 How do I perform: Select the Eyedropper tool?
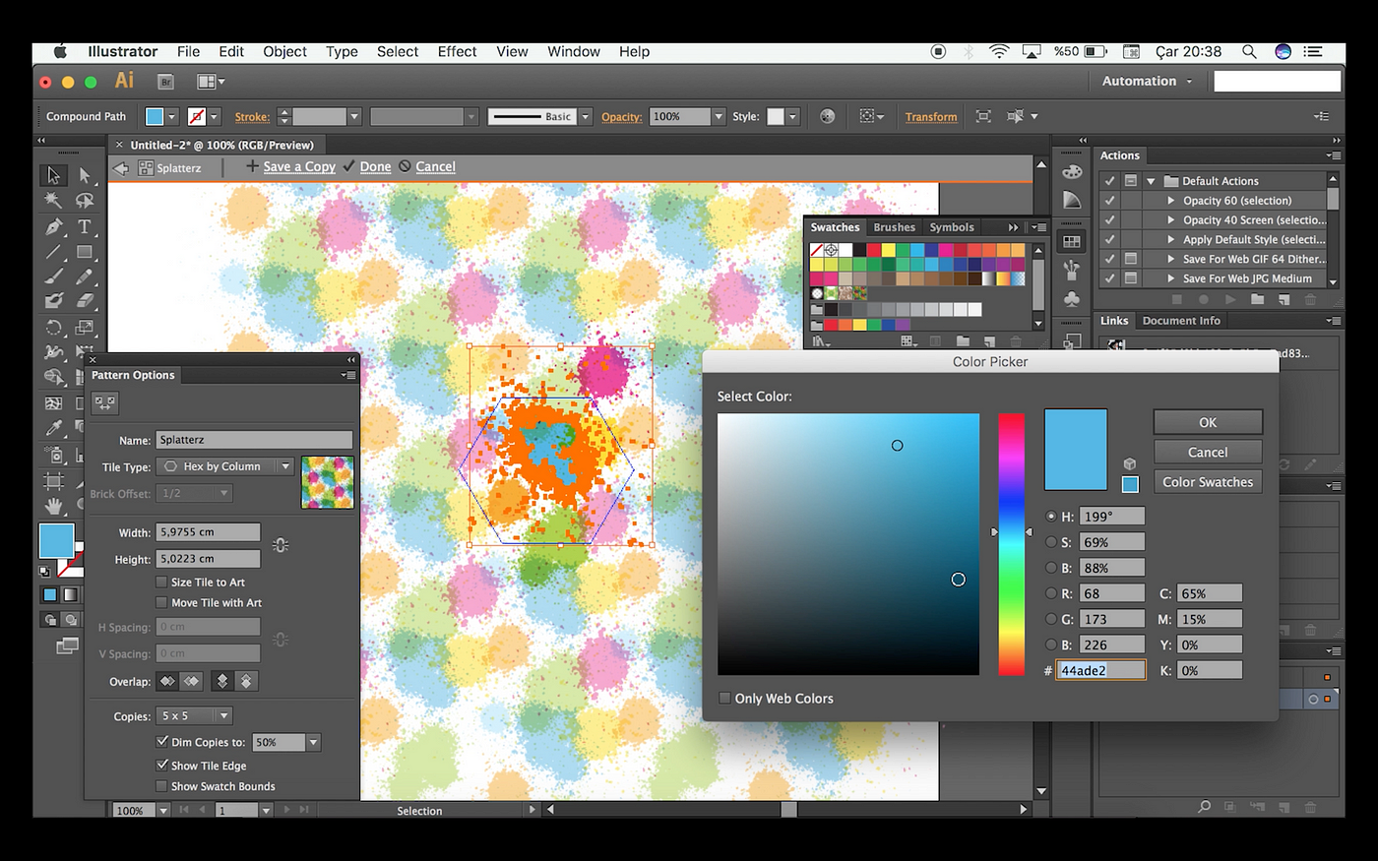53,428
